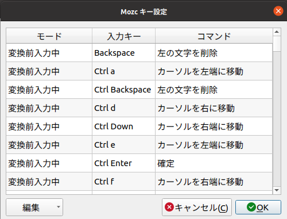287x219 pixels.
Task: Click 変換前入力中 mode in the Ctrl a row
Action: (x=49, y=71)
